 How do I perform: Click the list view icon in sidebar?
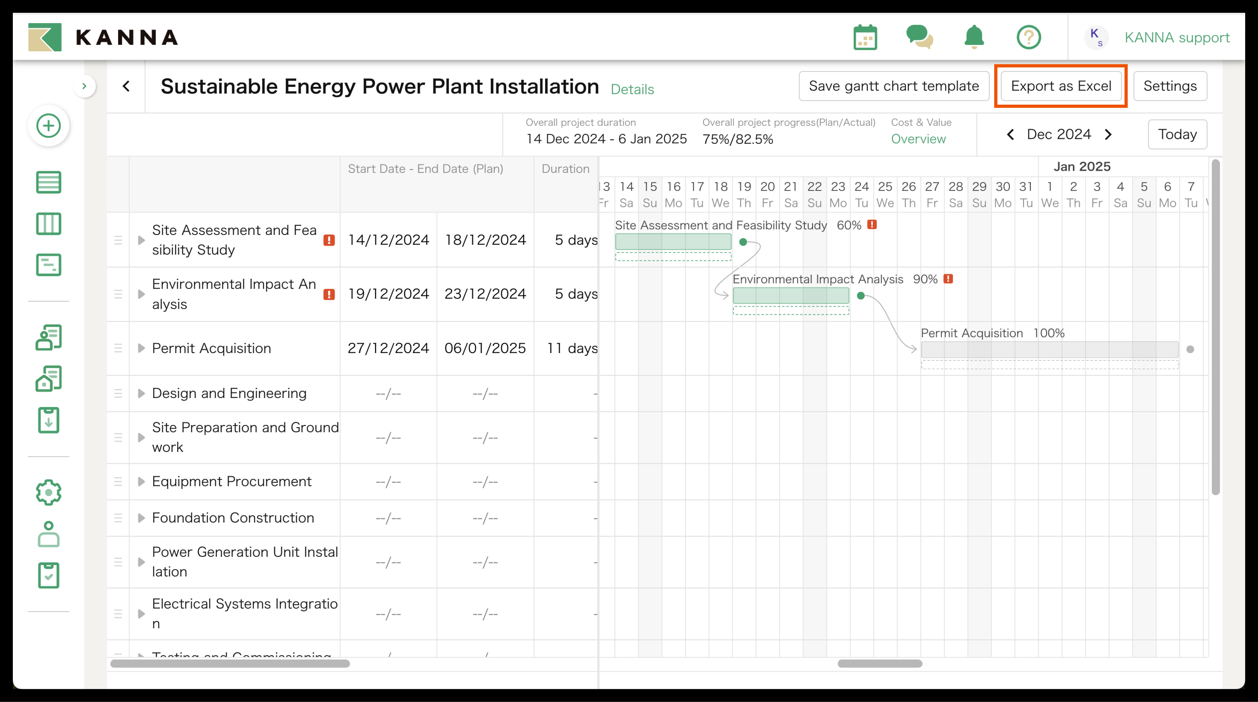tap(48, 182)
